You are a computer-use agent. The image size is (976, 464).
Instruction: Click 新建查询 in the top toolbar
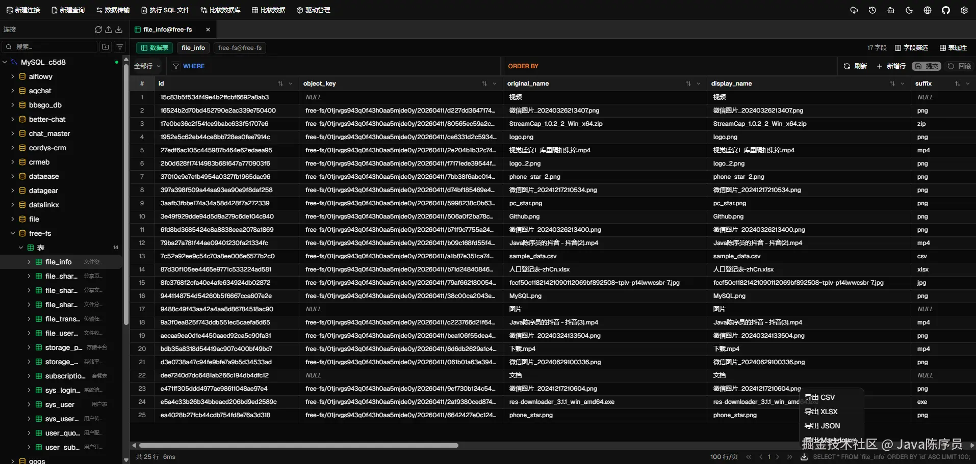(x=68, y=10)
